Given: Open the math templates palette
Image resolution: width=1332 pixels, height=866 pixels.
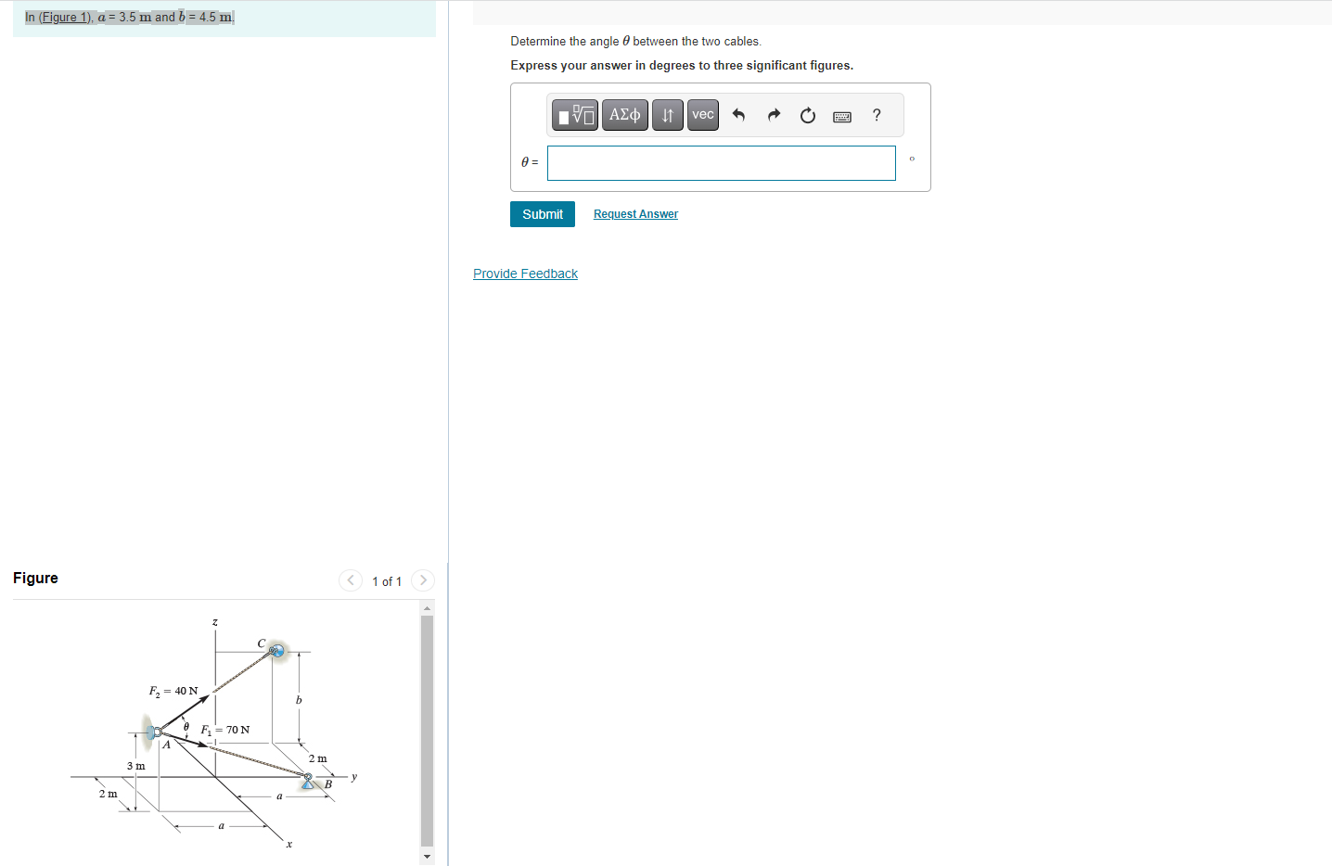Looking at the screenshot, I should point(574,114).
